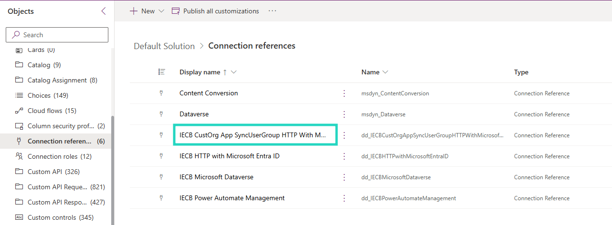
Task: Open the Name column filter dropdown
Action: (385, 72)
